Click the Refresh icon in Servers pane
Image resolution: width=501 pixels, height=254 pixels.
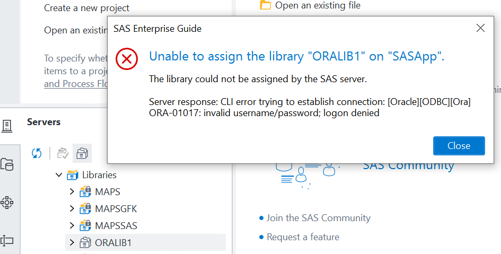pyautogui.click(x=37, y=153)
